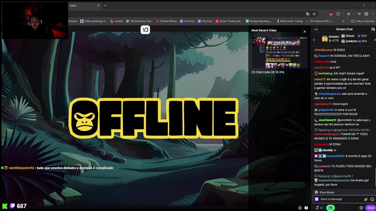
Task: Click username grippzin06 in chat
Action: [326, 110]
